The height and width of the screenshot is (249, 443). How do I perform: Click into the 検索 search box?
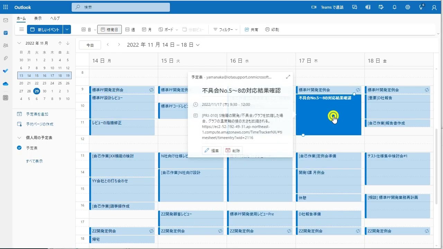[121, 7]
